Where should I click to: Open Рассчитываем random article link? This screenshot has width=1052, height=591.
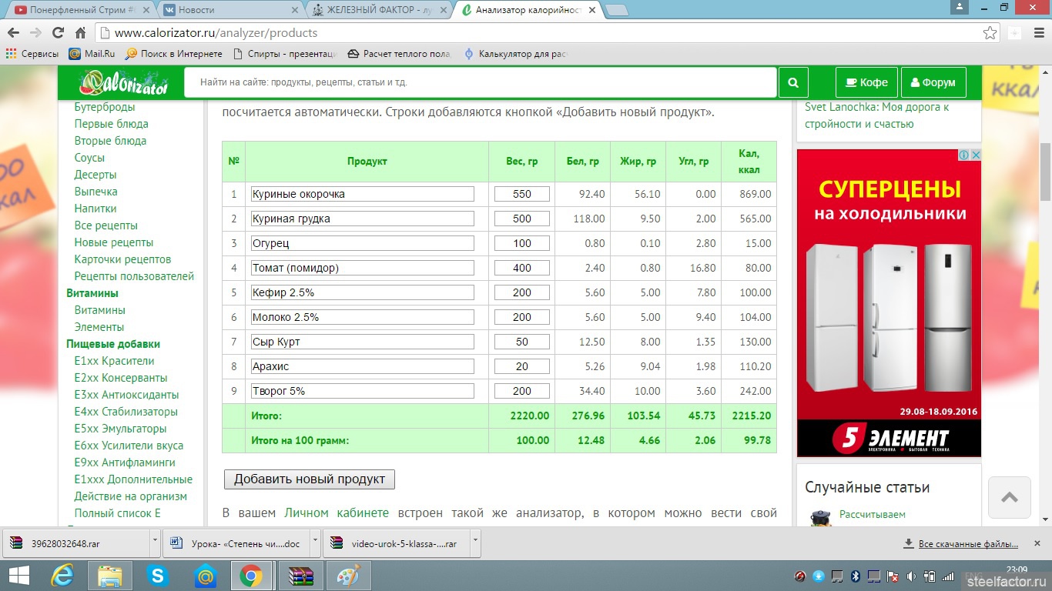(873, 514)
